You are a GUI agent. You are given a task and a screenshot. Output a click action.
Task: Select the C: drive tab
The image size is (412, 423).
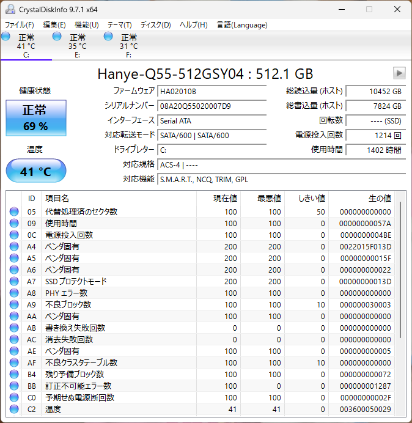point(26,45)
